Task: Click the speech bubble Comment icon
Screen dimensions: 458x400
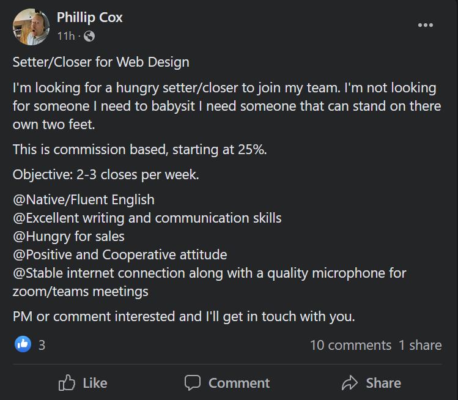Action: [x=193, y=383]
